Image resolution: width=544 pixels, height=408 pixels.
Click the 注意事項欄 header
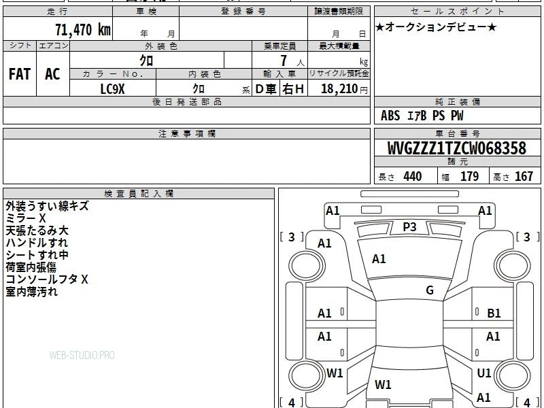[186, 133]
